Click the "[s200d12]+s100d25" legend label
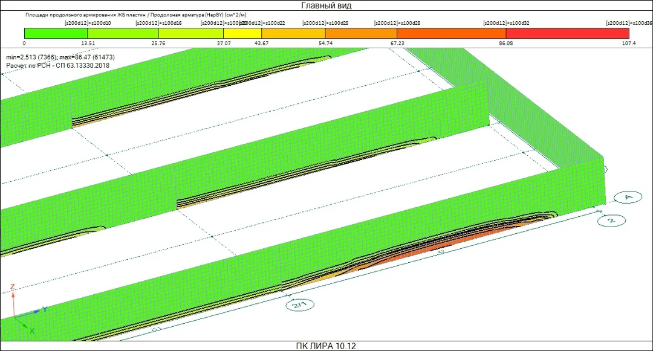 pos(326,24)
